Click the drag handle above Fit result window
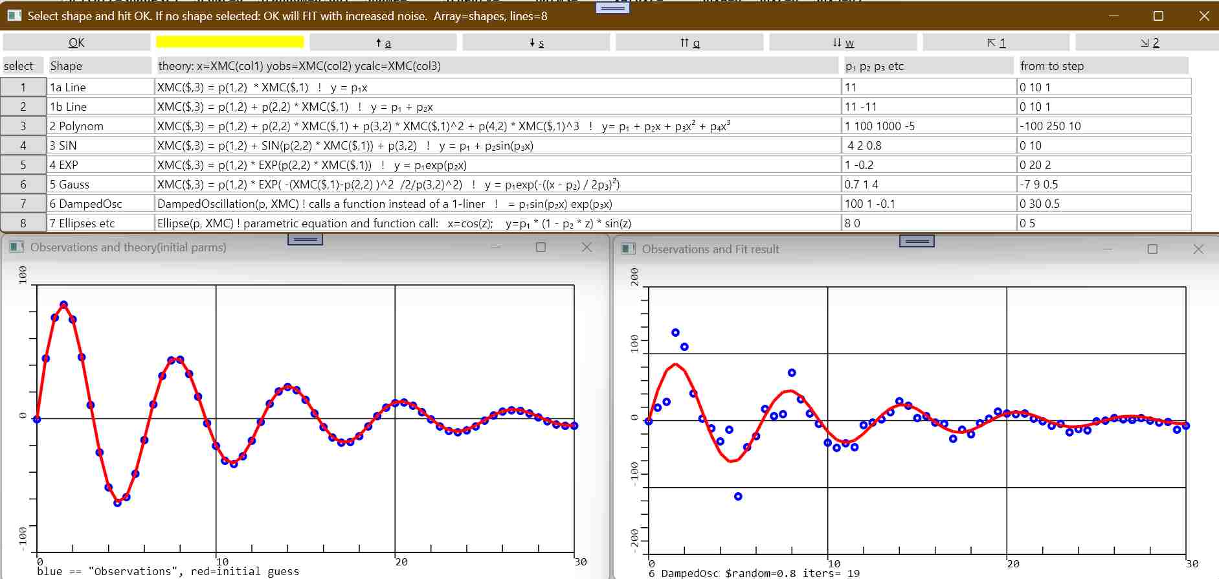The image size is (1219, 579). [x=917, y=241]
